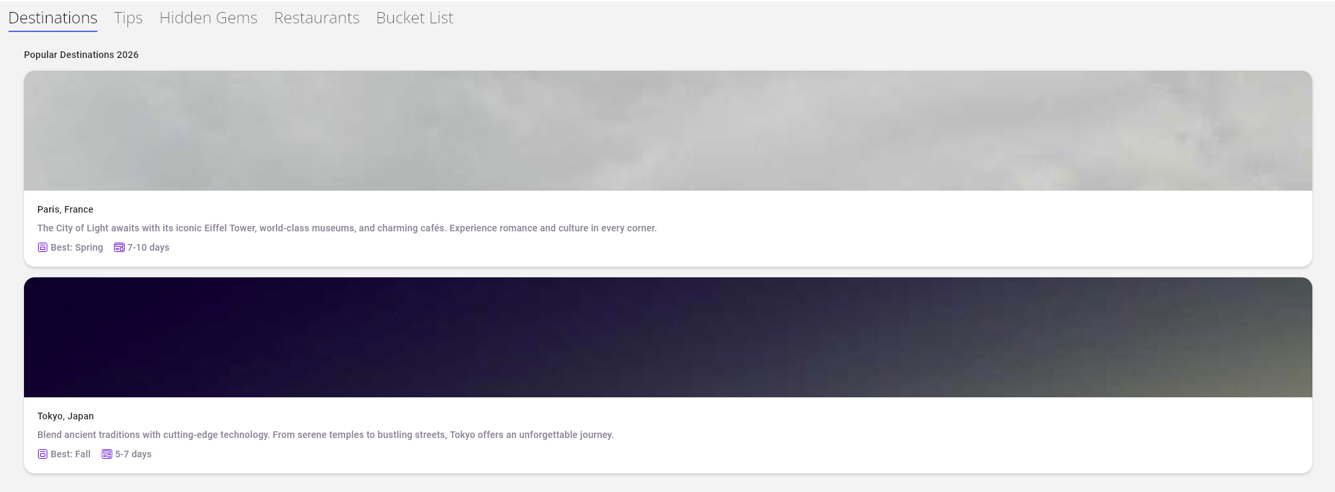Click the 5-7 days duration label
Viewport: 1335px width, 492px height.
point(133,454)
